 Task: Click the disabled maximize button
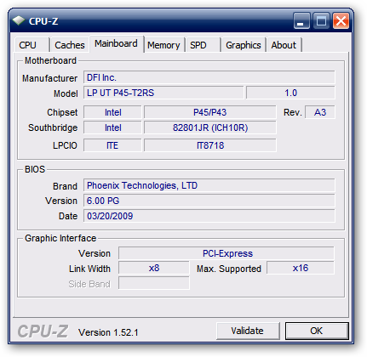[321, 20]
